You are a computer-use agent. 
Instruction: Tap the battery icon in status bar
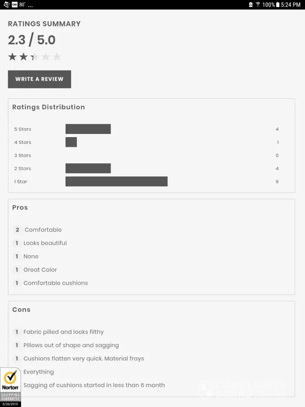click(x=278, y=4)
